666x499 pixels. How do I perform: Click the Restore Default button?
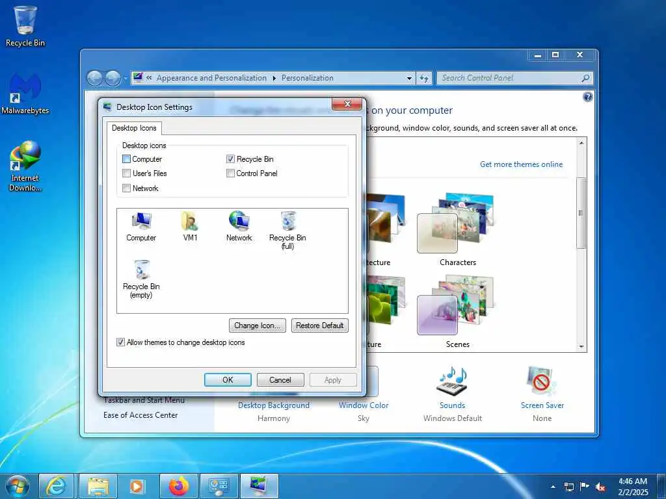pos(319,326)
